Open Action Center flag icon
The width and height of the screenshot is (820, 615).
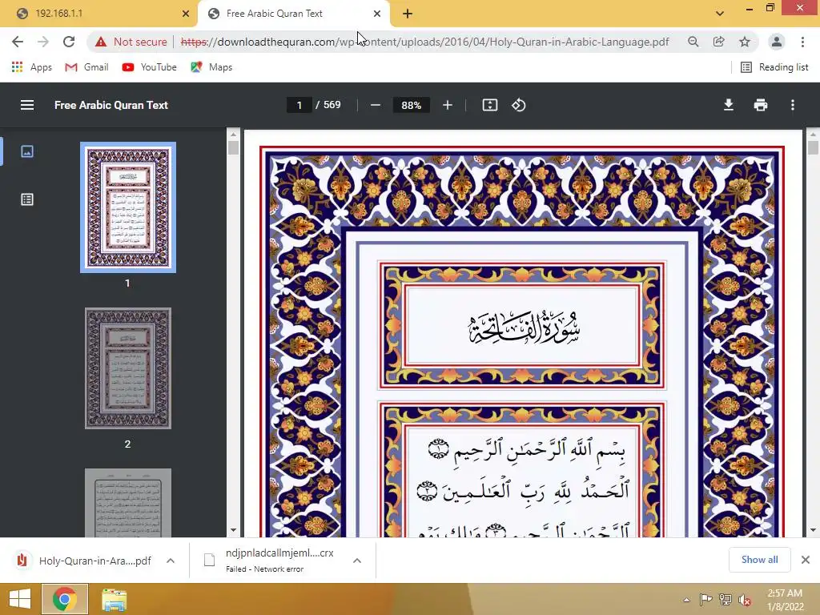pos(705,600)
